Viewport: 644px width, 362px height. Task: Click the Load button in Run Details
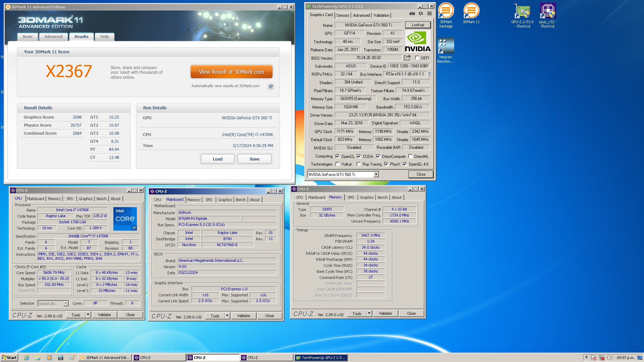pos(217,159)
